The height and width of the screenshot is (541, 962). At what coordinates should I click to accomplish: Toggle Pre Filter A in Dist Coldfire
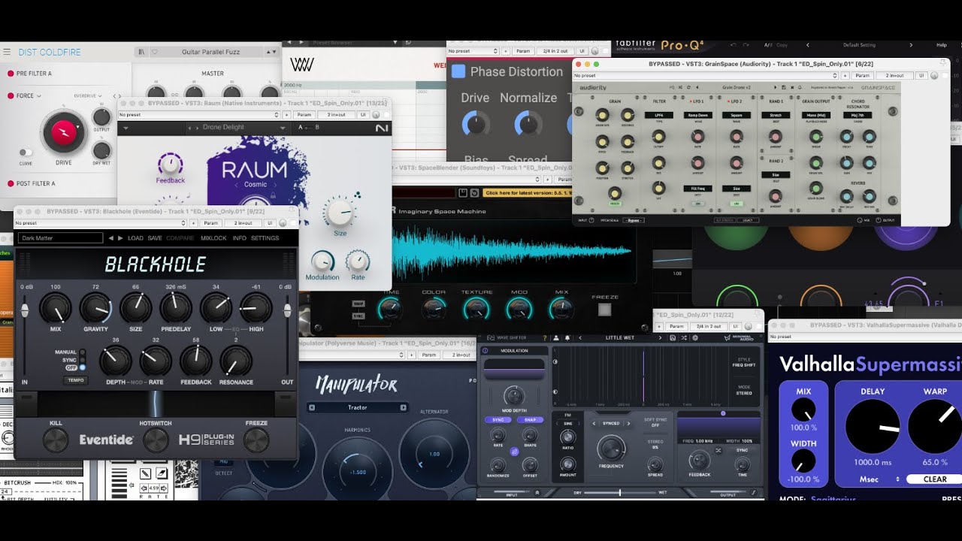tap(11, 74)
